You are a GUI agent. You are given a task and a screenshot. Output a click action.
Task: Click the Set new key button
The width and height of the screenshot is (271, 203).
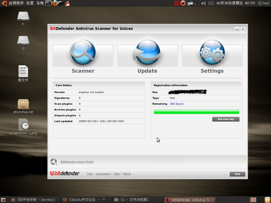[x=226, y=119]
